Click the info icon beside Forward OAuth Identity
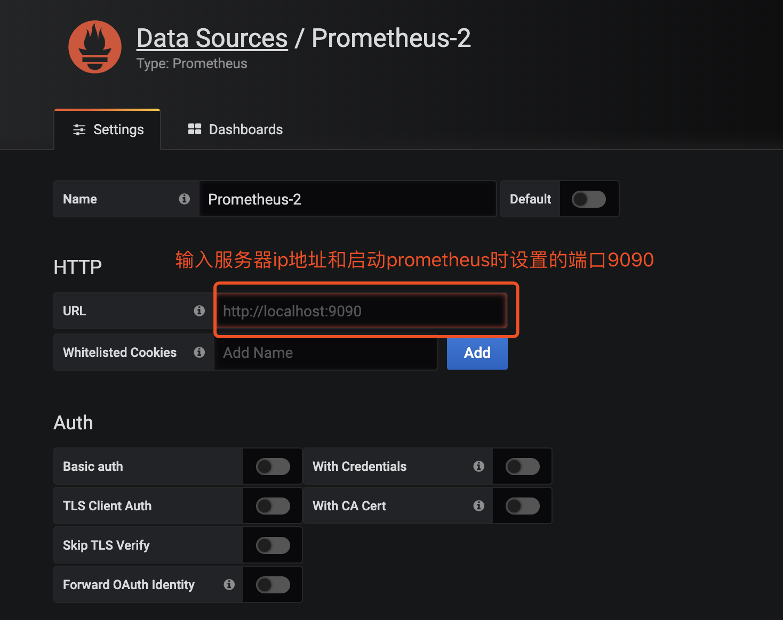783x620 pixels. 229,584
